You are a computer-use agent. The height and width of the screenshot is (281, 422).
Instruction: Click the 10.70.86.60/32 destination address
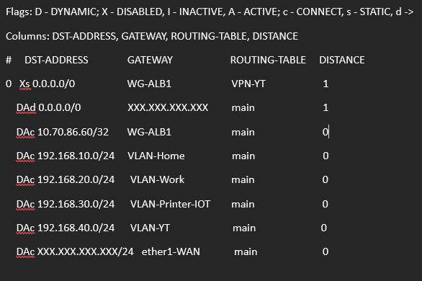73,132
